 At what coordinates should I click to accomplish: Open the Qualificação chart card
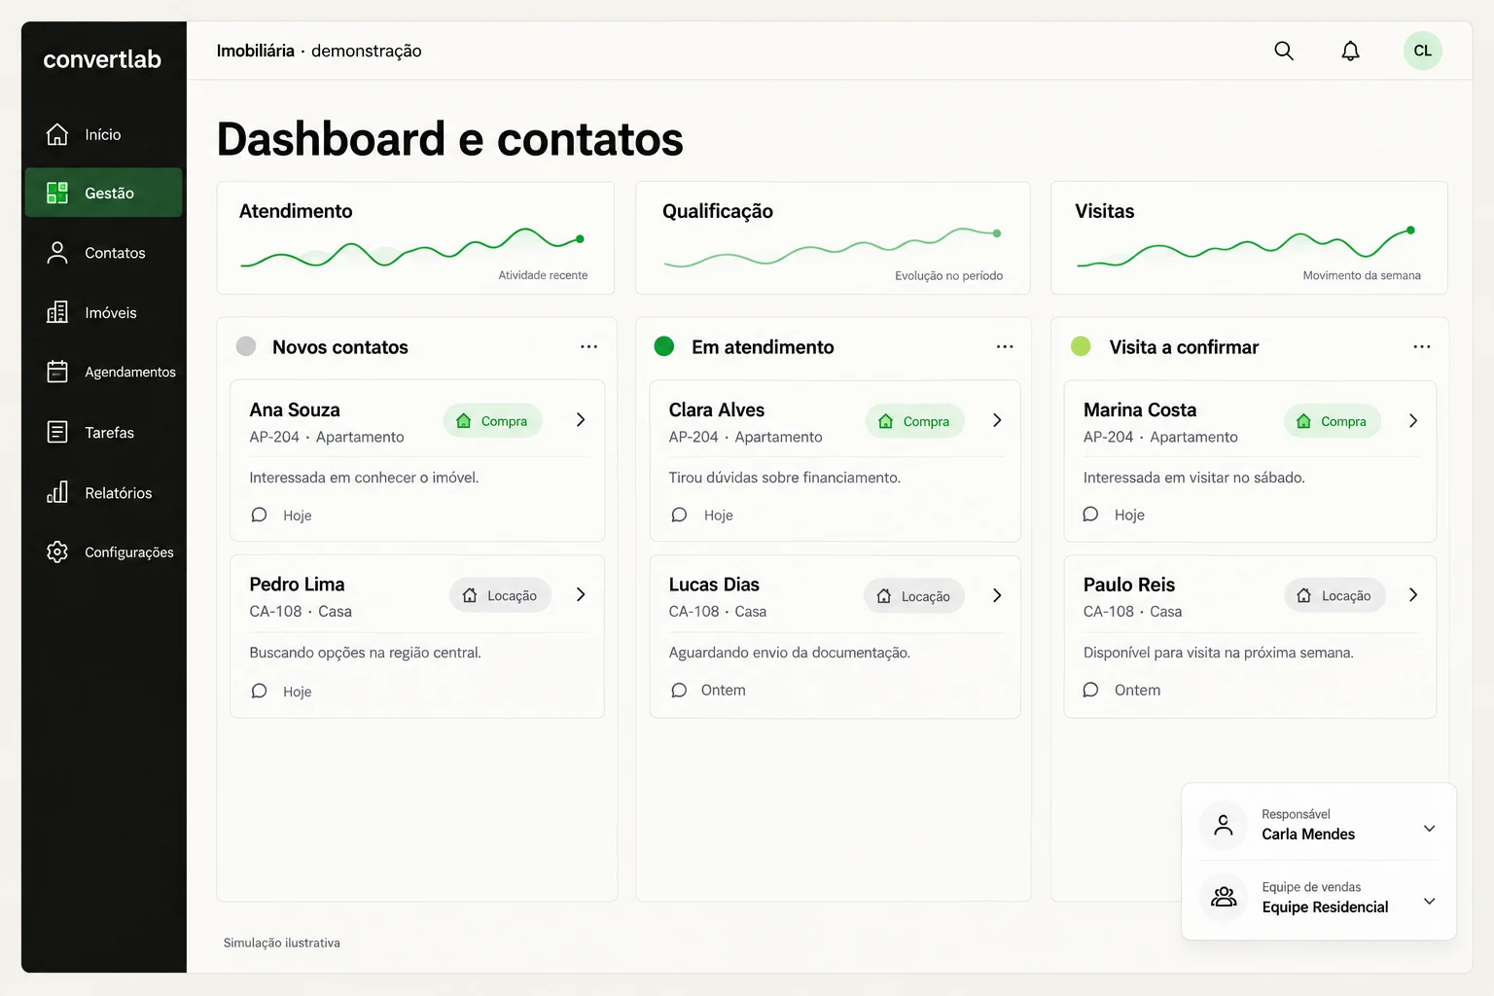tap(833, 238)
